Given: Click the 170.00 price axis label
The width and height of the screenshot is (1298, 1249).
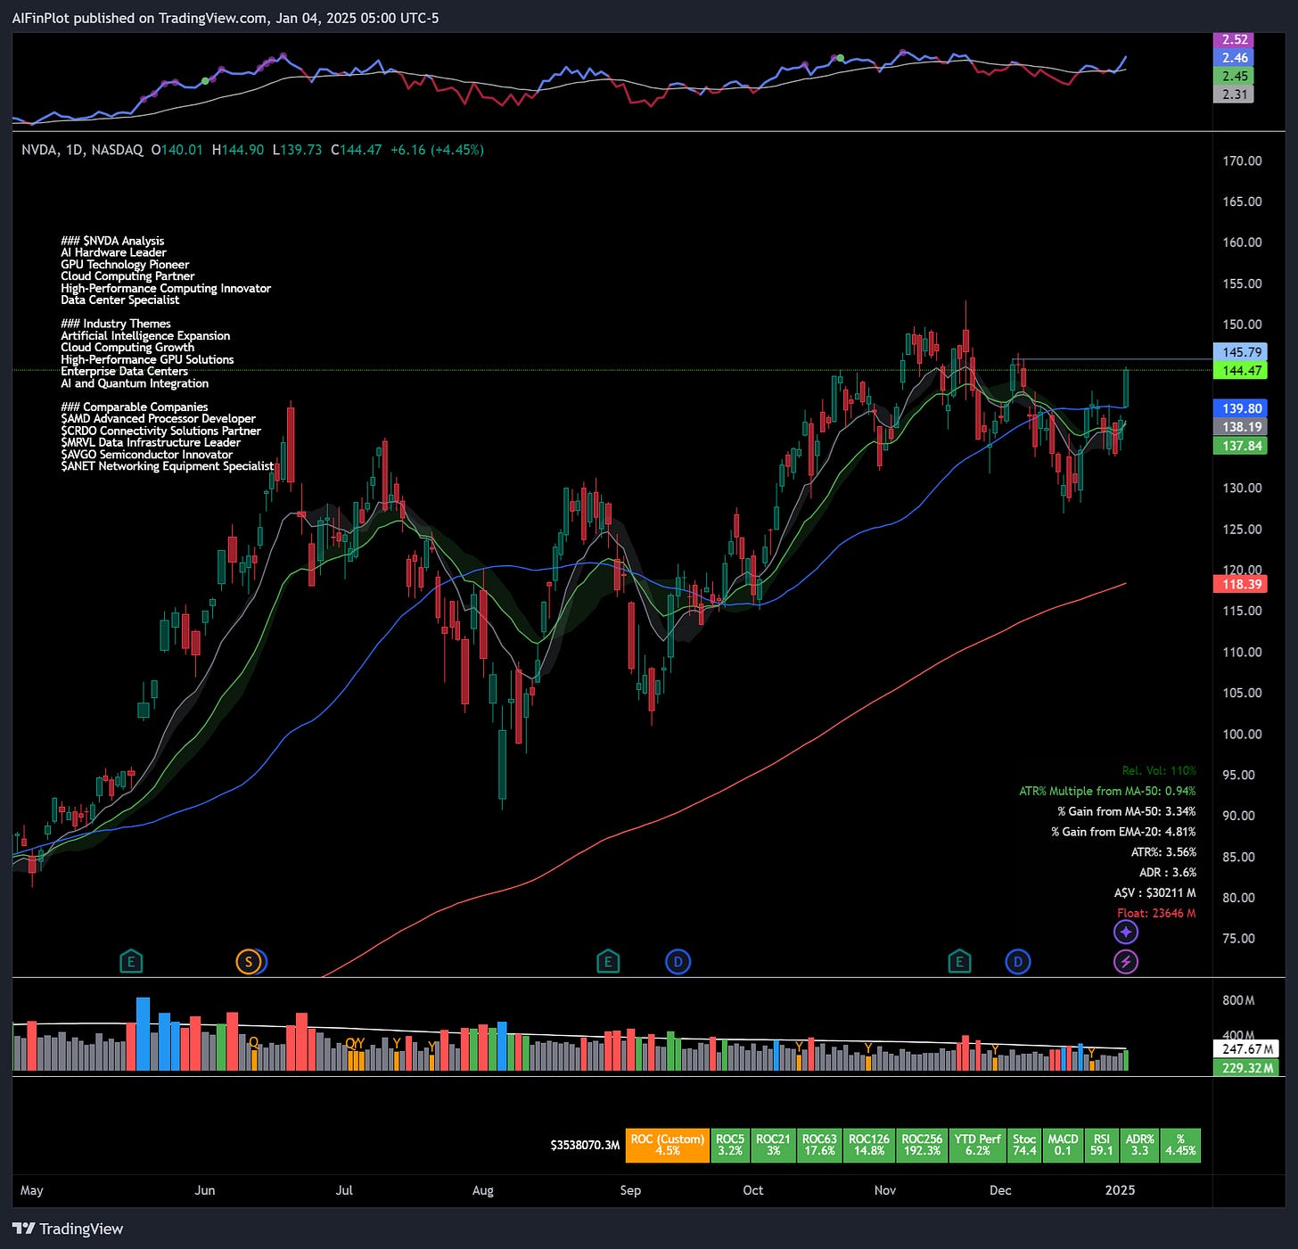Looking at the screenshot, I should point(1242,161).
